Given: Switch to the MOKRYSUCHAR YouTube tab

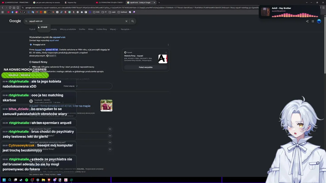Looking at the screenshot, I should (x=16, y=3).
